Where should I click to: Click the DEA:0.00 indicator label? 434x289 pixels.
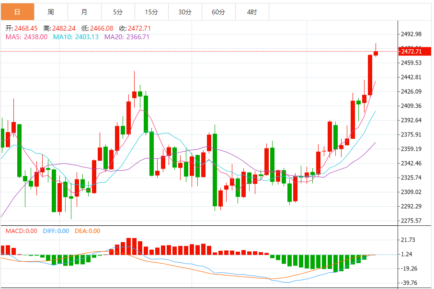click(x=88, y=231)
